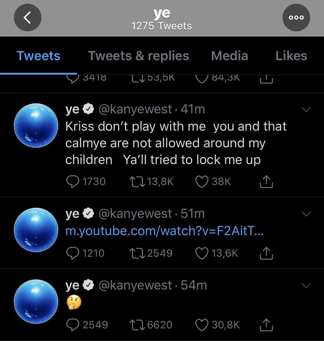
Task: Retweet the YouTube link tweet
Action: pos(137,253)
